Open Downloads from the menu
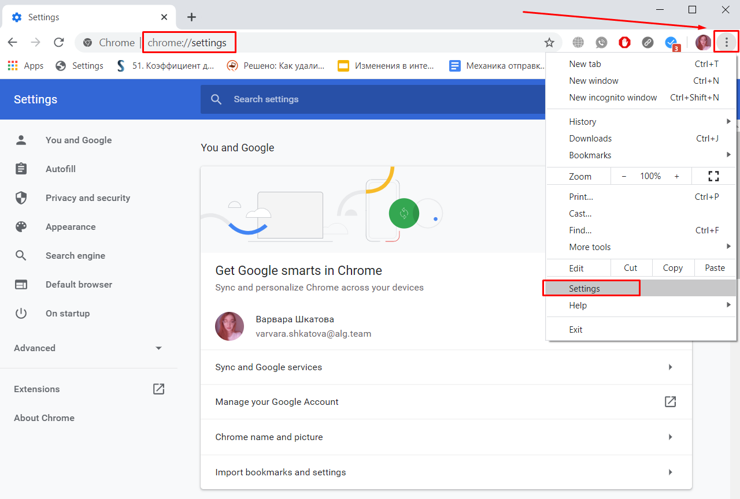This screenshot has height=499, width=740. coord(641,139)
